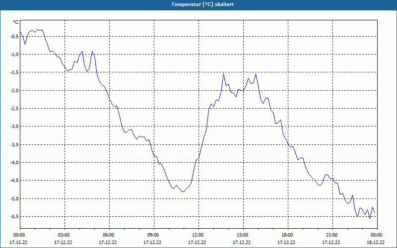Click the "09:00" time label

[154, 235]
